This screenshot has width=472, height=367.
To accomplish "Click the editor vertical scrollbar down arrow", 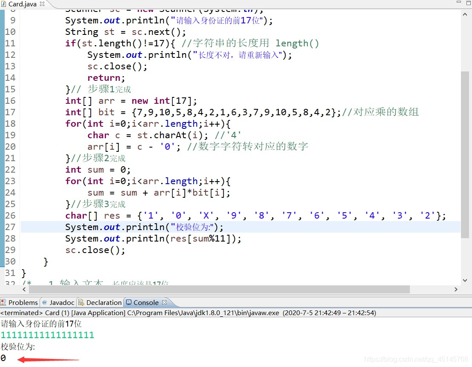I will pyautogui.click(x=465, y=280).
